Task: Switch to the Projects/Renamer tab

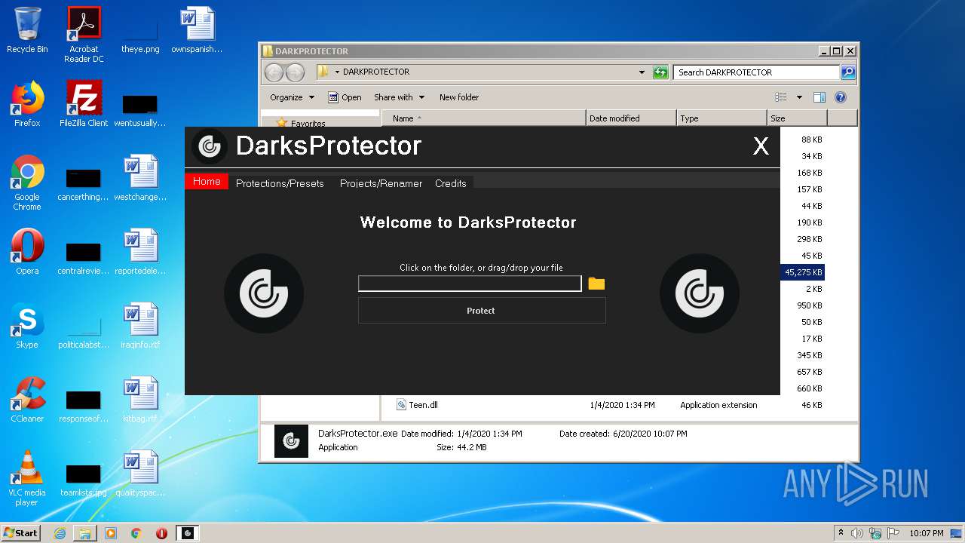Action: tap(381, 183)
